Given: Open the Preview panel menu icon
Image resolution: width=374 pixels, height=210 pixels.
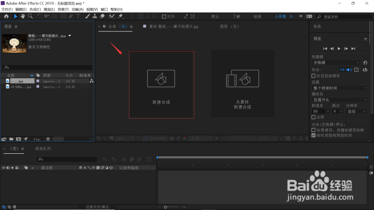Looking at the screenshot, I should tap(365, 39).
